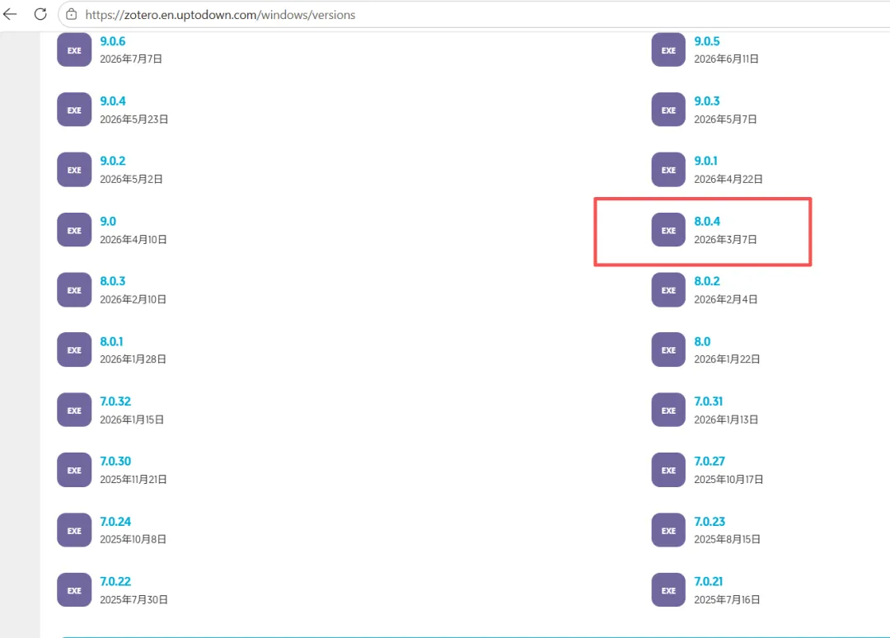Open version 9.0.6 download link

[112, 41]
